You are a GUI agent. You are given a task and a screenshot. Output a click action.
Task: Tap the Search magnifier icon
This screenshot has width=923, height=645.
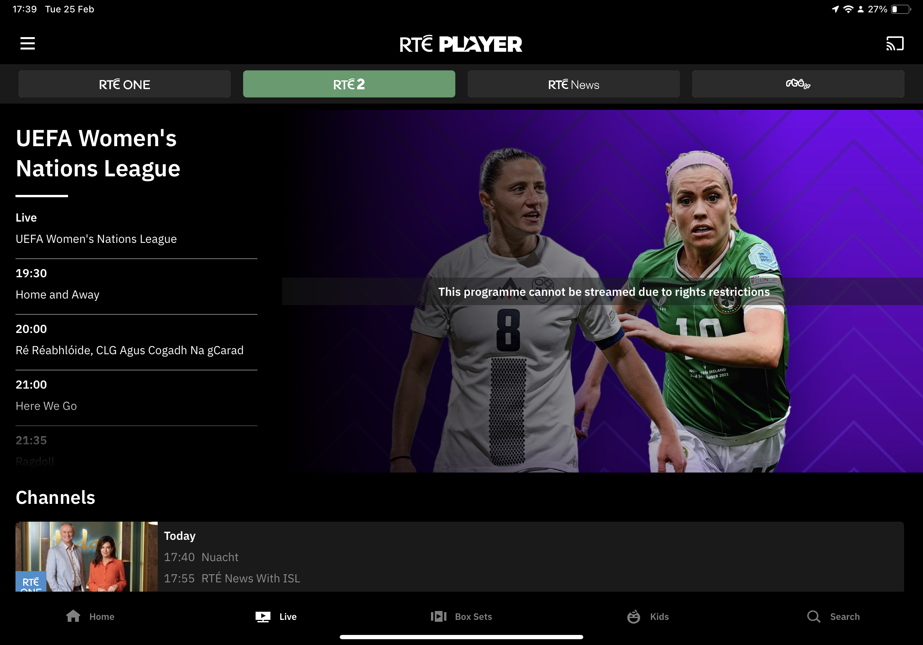coord(814,616)
